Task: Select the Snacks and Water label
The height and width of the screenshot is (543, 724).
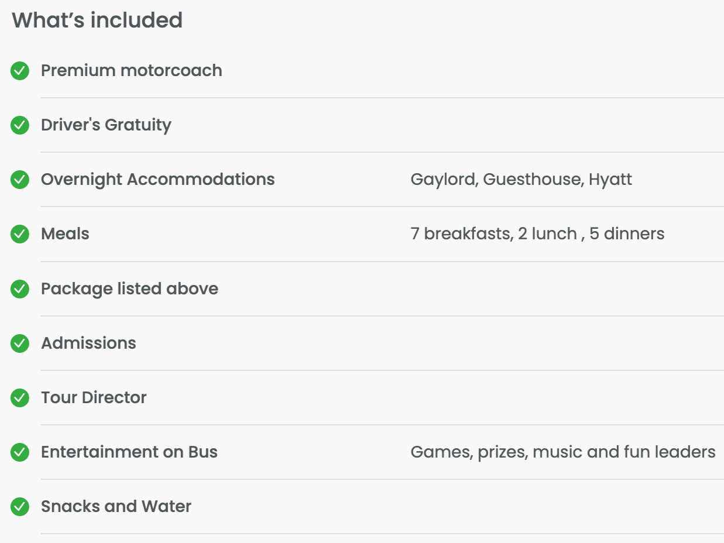Action: click(x=116, y=507)
